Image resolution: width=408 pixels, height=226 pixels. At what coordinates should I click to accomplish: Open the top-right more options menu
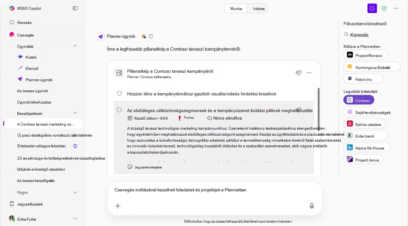tap(396, 8)
